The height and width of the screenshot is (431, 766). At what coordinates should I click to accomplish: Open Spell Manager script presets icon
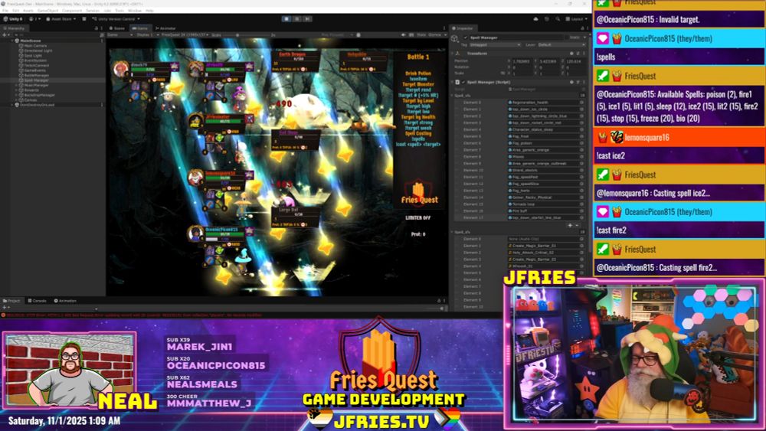click(x=577, y=82)
